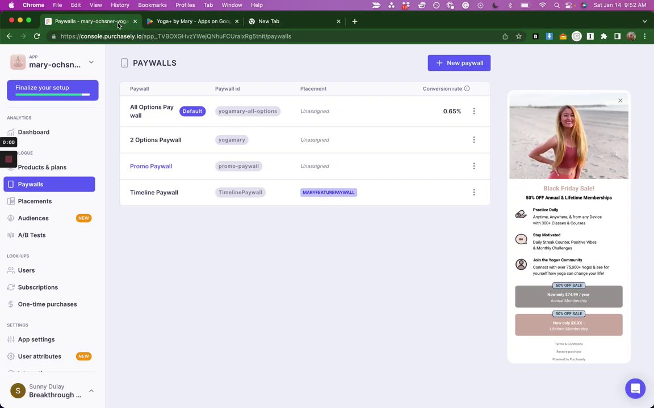Open the Dashboard analytics page
This screenshot has width=654, height=408.
click(33, 132)
